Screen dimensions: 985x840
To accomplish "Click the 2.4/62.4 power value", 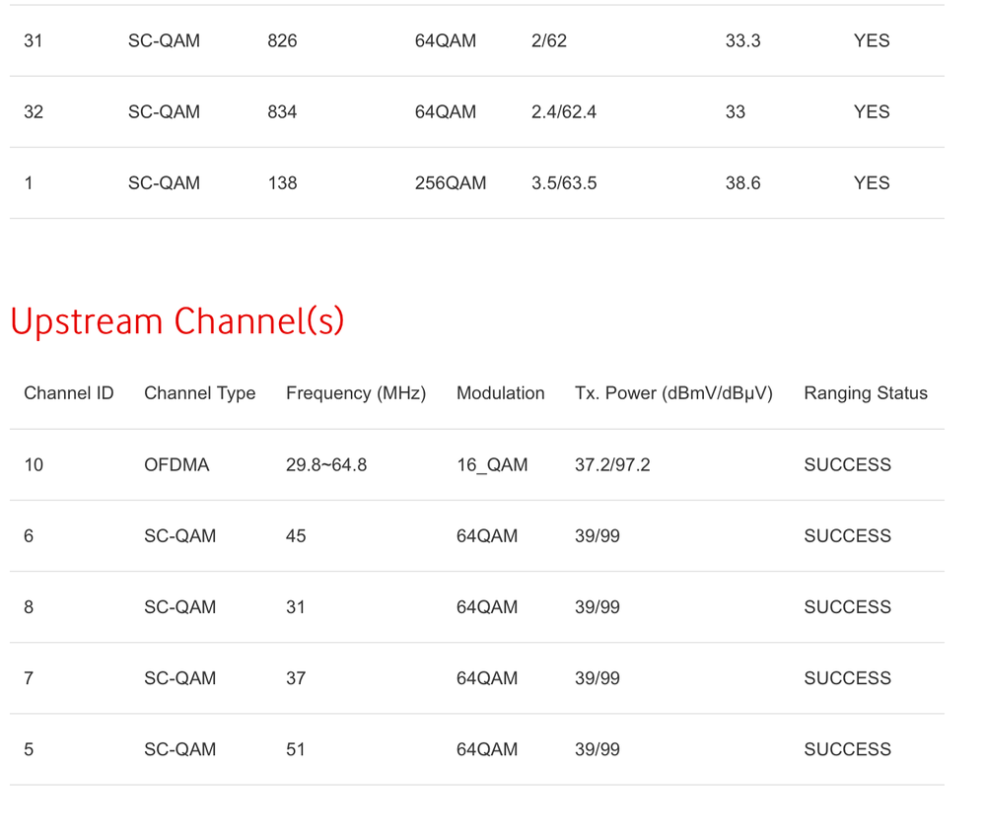I will coord(564,111).
